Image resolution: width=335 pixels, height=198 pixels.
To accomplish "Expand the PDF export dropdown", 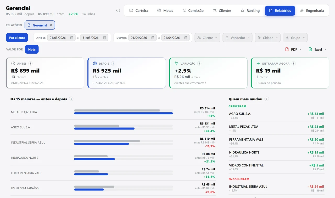I will pyautogui.click(x=293, y=49).
